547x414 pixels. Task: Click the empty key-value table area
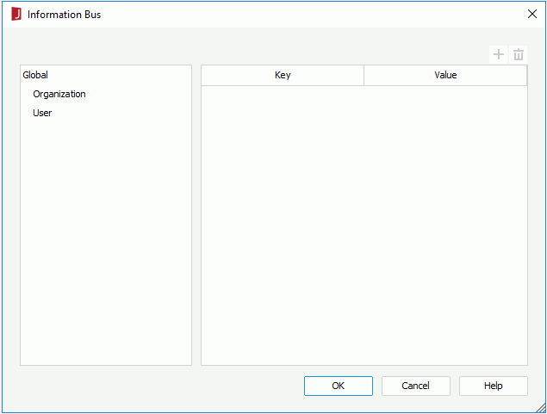coord(364,226)
